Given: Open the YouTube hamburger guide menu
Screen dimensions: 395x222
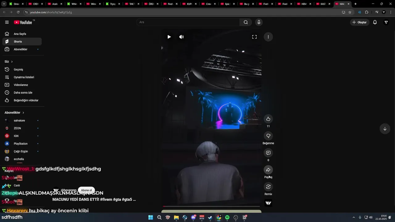Looking at the screenshot, I should tap(7, 22).
